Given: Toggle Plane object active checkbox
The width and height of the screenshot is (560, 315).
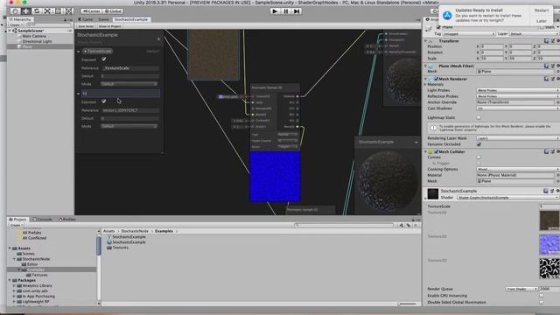Looking at the screenshot, I should [438, 27].
